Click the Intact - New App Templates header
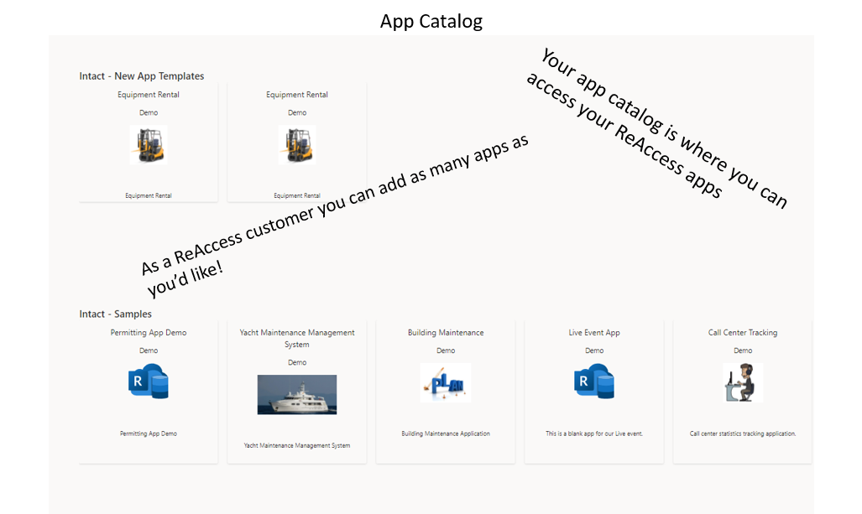Screen dimensions: 862x514 tap(141, 75)
